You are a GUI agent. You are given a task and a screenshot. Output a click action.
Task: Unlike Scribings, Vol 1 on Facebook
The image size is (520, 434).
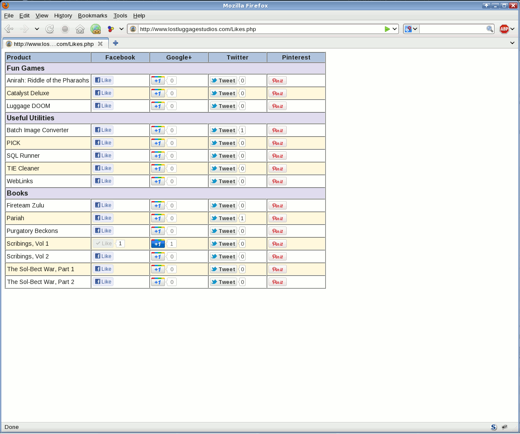103,244
